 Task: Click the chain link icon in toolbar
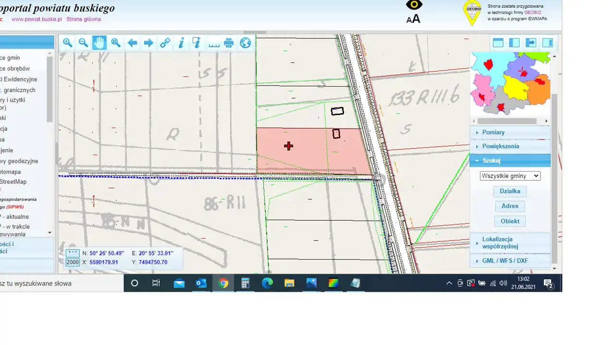pyautogui.click(x=165, y=43)
